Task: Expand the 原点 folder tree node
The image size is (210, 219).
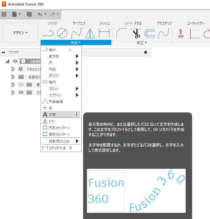Action: point(13,85)
